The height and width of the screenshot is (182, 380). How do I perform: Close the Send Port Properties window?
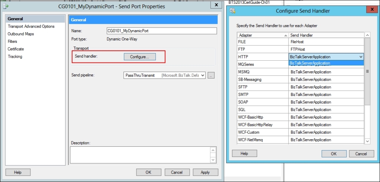pyautogui.click(x=215, y=5)
